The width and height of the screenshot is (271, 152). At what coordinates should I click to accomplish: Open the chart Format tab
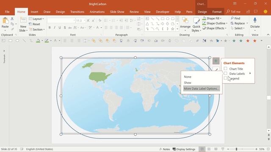pyautogui.click(x=217, y=12)
